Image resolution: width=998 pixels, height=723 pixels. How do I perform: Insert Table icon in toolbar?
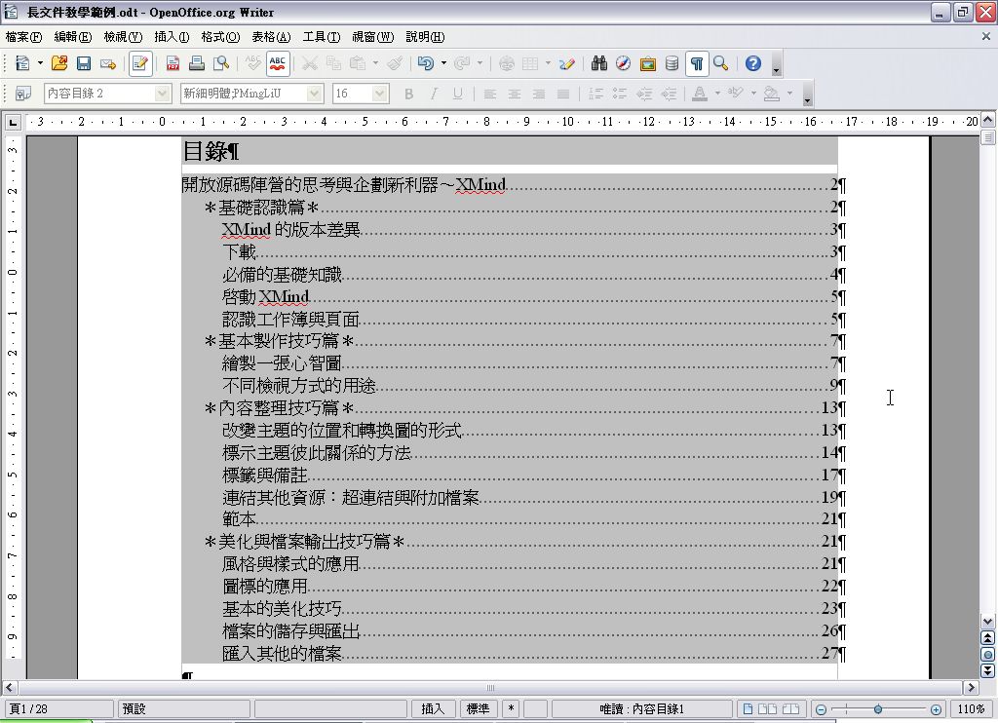[x=530, y=63]
